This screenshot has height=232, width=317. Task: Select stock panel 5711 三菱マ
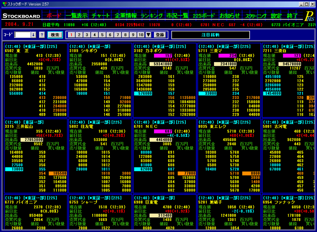pyautogui.click(x=210, y=51)
